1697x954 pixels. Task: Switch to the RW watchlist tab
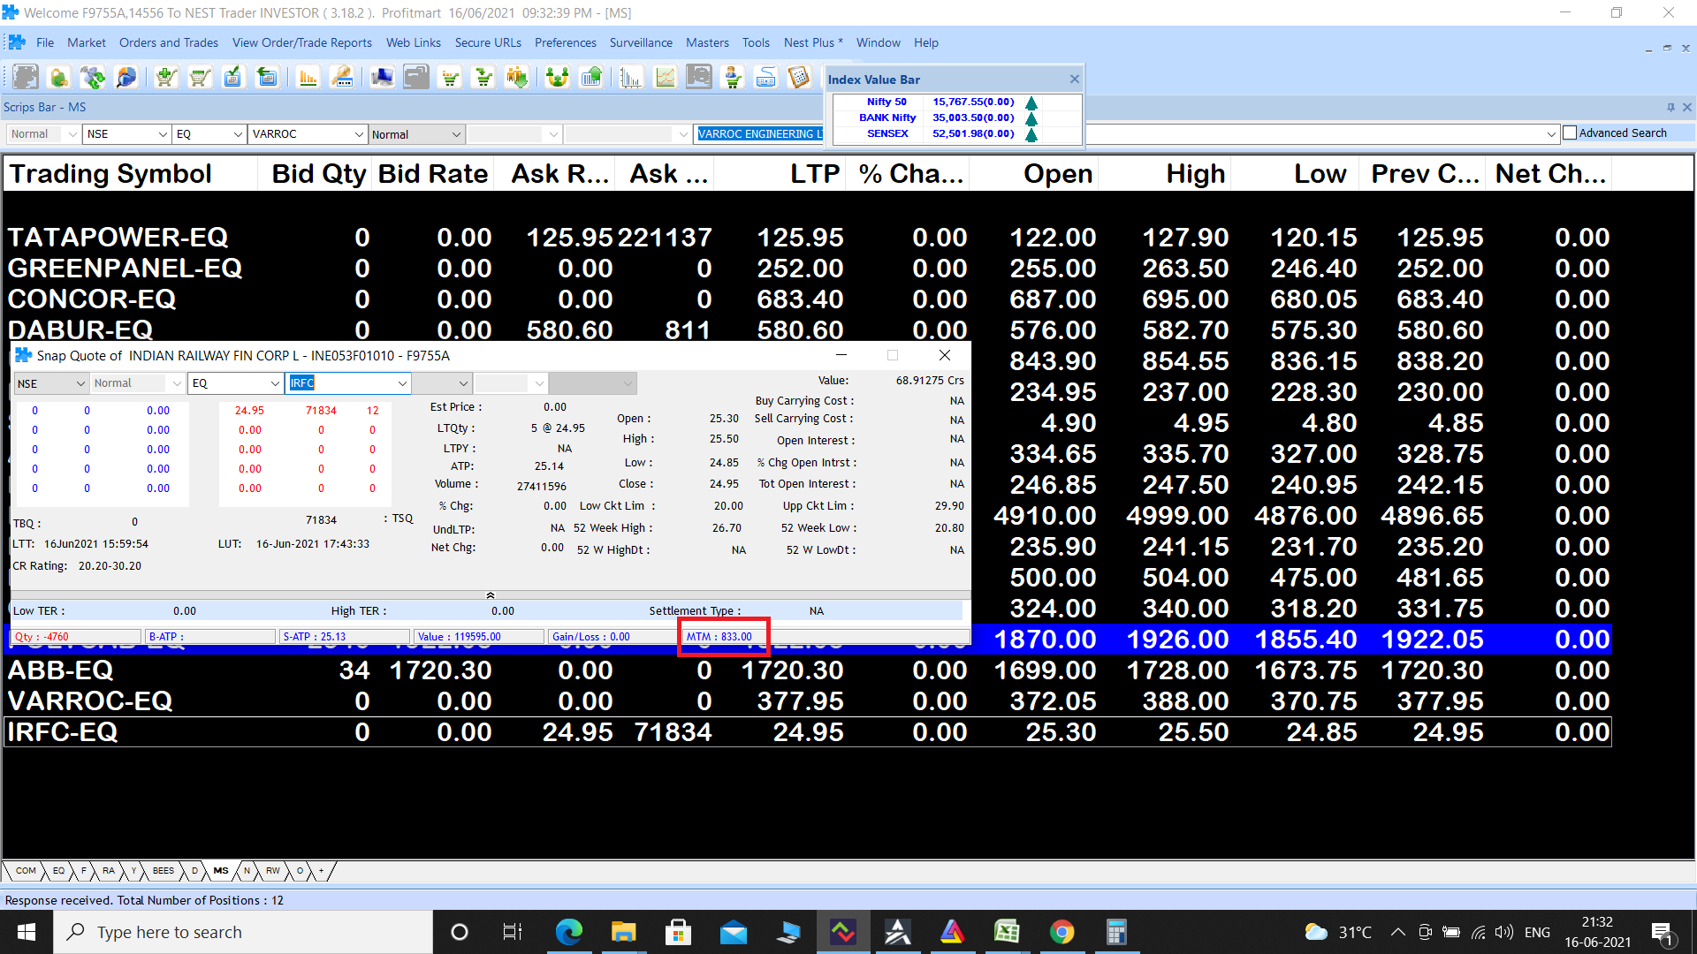click(x=273, y=871)
